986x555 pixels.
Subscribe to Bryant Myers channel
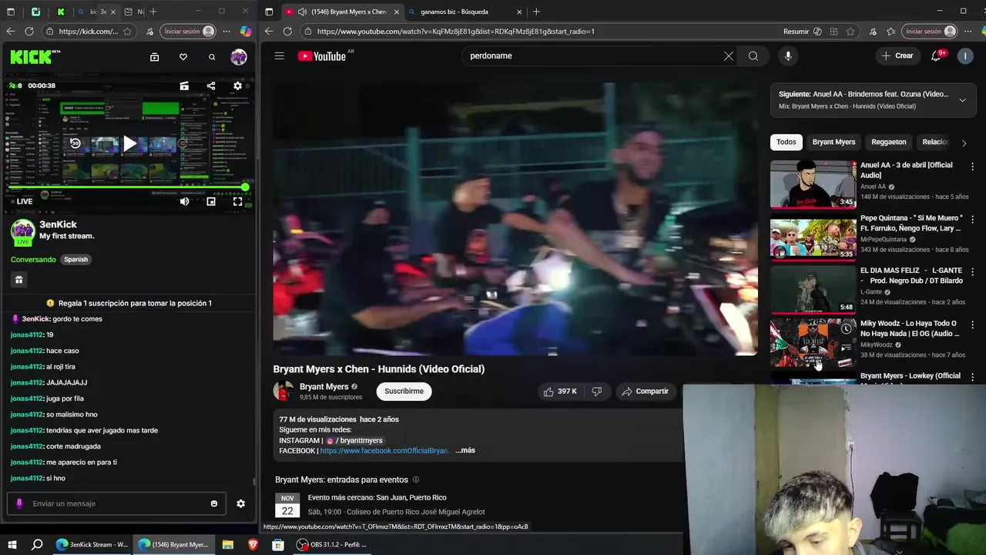click(404, 392)
